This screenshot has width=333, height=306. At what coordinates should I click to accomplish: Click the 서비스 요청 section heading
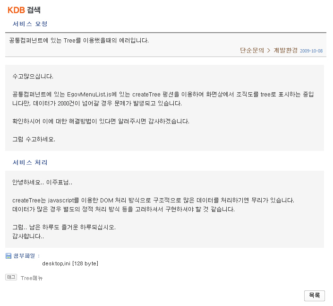[x=30, y=24]
